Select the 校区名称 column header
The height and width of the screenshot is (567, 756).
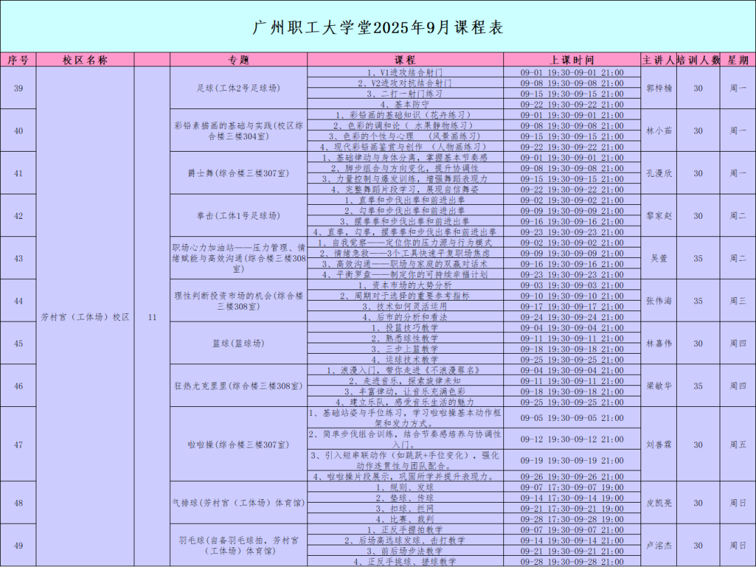[x=85, y=60]
